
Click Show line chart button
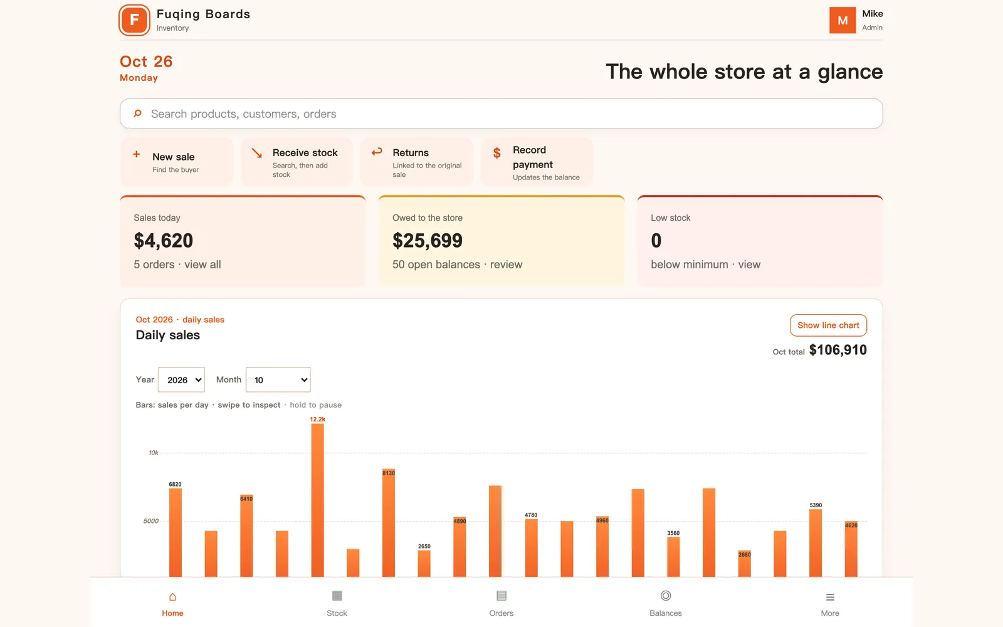pos(828,325)
